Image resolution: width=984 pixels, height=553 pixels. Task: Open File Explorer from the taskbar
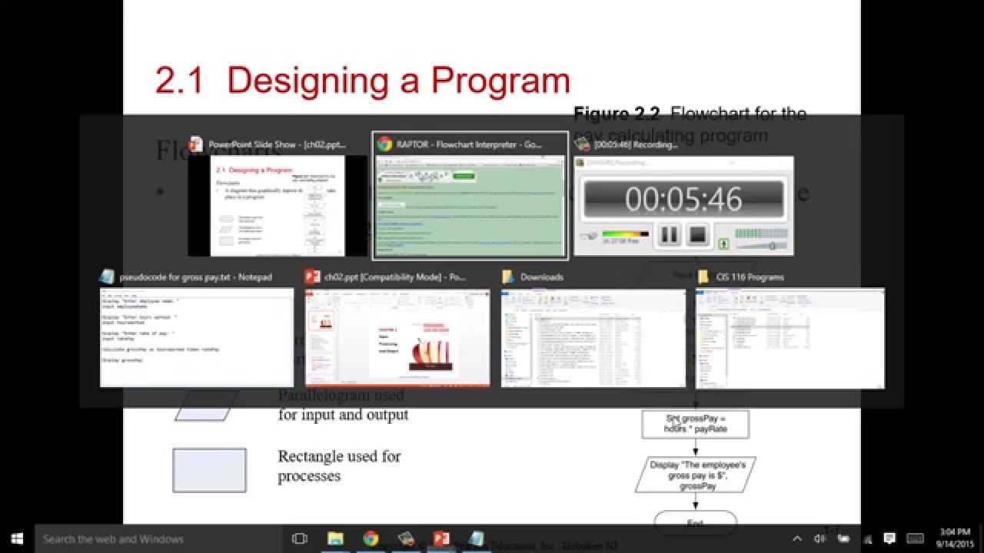(x=336, y=538)
